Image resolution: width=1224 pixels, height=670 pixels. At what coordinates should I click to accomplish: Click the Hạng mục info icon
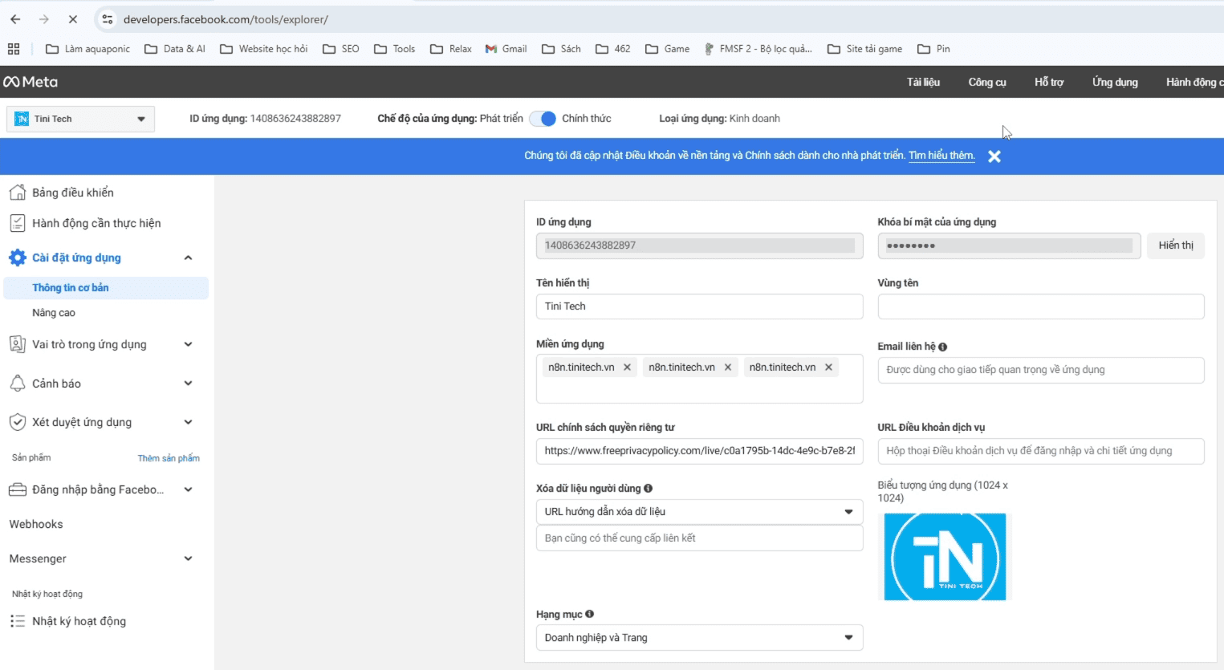click(590, 614)
